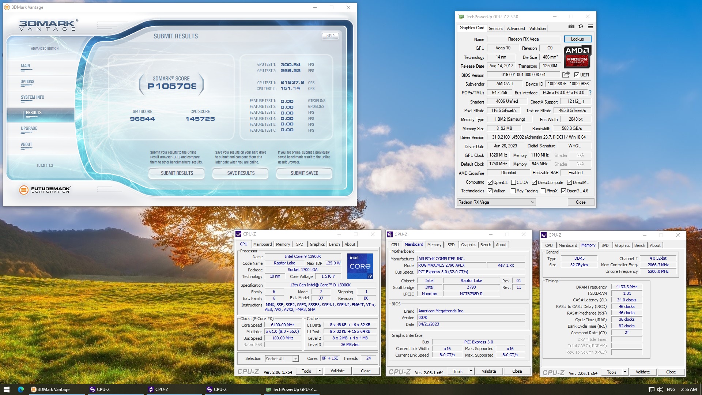Image resolution: width=702 pixels, height=395 pixels.
Task: Click DRAM Frequency value 4133.3 MHz
Action: click(627, 287)
